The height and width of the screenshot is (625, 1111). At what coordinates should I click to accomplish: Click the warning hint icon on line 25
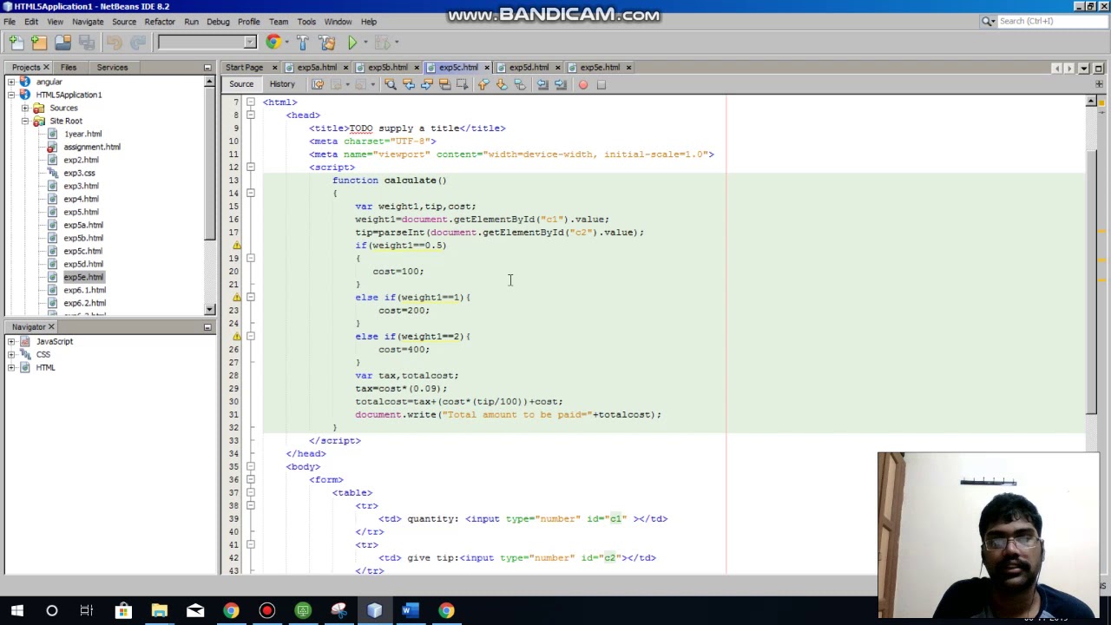pyautogui.click(x=237, y=337)
